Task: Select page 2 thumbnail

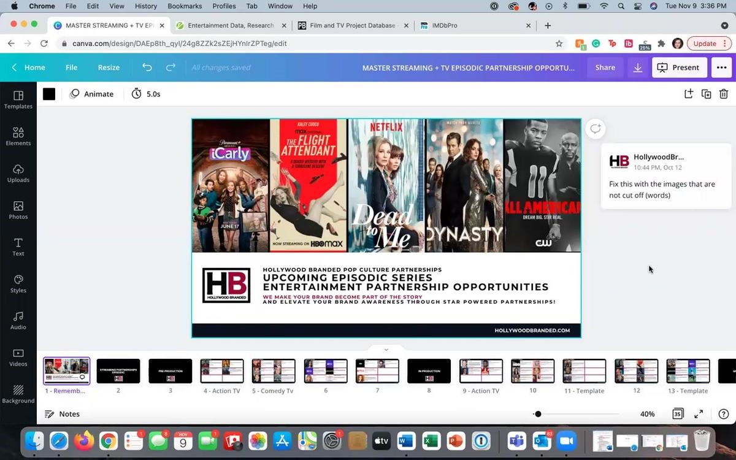Action: tap(118, 371)
